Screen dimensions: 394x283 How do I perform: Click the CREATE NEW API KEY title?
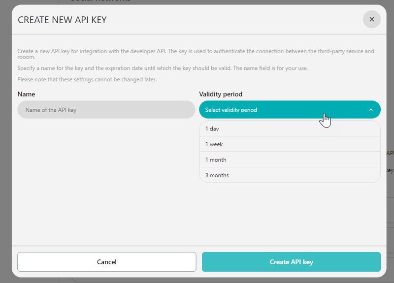click(62, 20)
